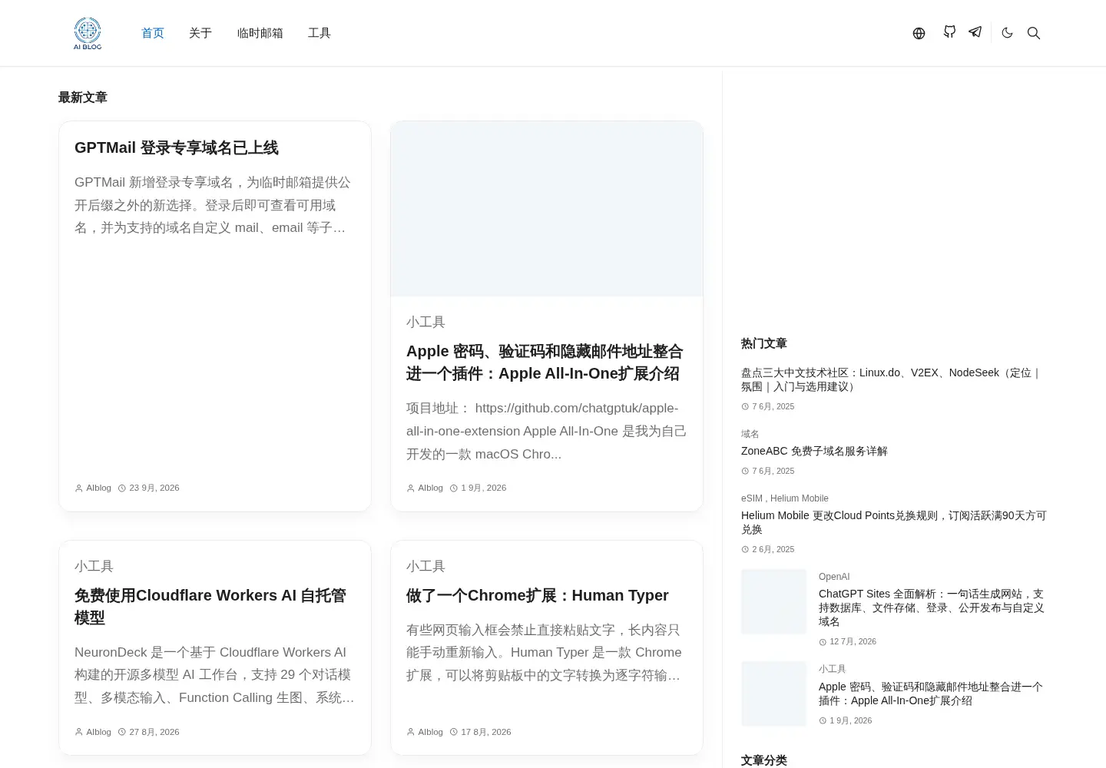Open popular post 盘点三大中文技术社区
Viewport: 1106px width, 768px height.
pos(891,379)
